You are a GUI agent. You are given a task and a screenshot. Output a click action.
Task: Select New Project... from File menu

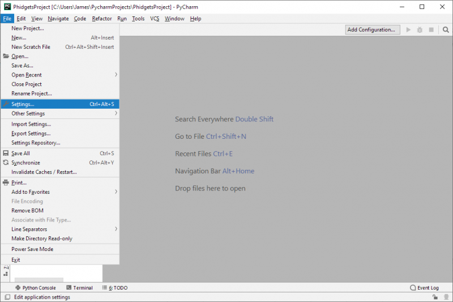(60, 28)
